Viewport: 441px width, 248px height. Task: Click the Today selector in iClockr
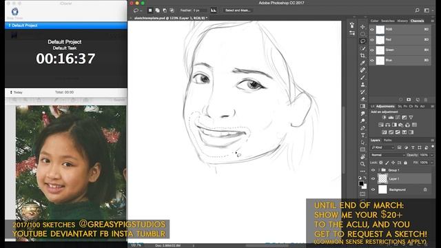click(17, 92)
